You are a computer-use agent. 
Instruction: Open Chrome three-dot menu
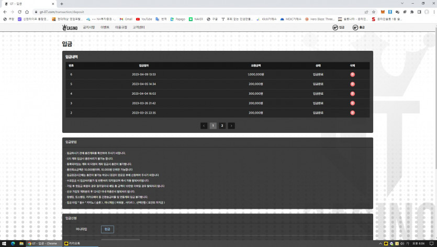[x=434, y=12]
